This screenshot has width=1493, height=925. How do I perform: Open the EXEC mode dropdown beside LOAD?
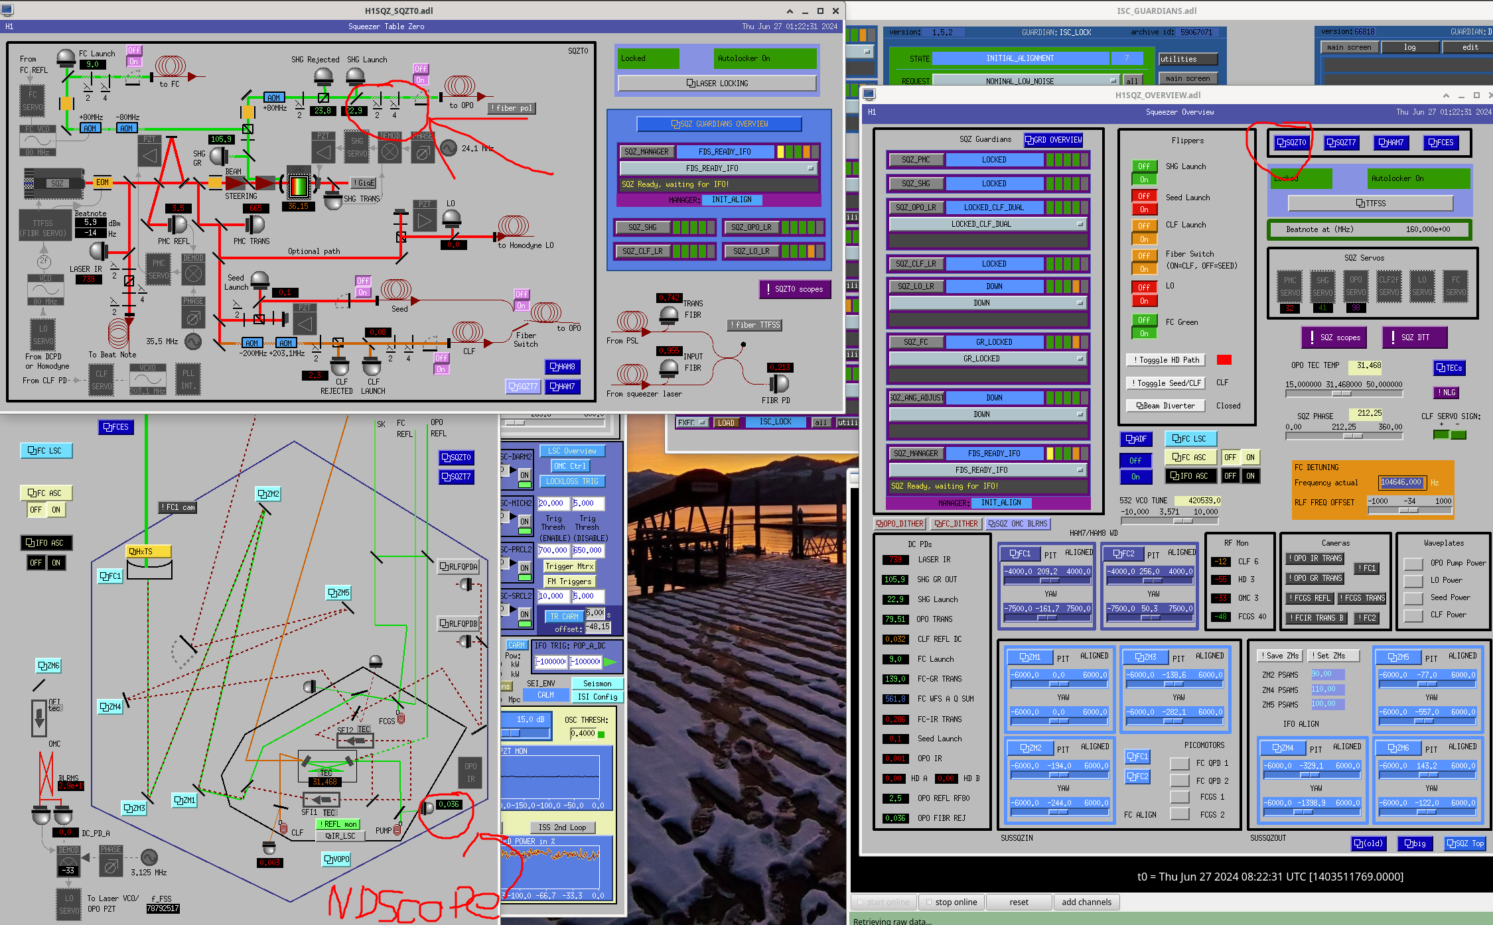pos(693,422)
